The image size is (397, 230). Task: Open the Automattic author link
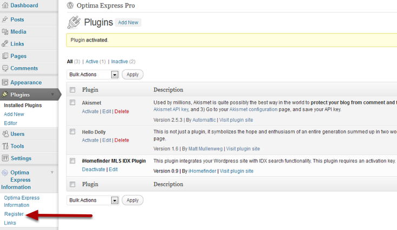(204, 120)
